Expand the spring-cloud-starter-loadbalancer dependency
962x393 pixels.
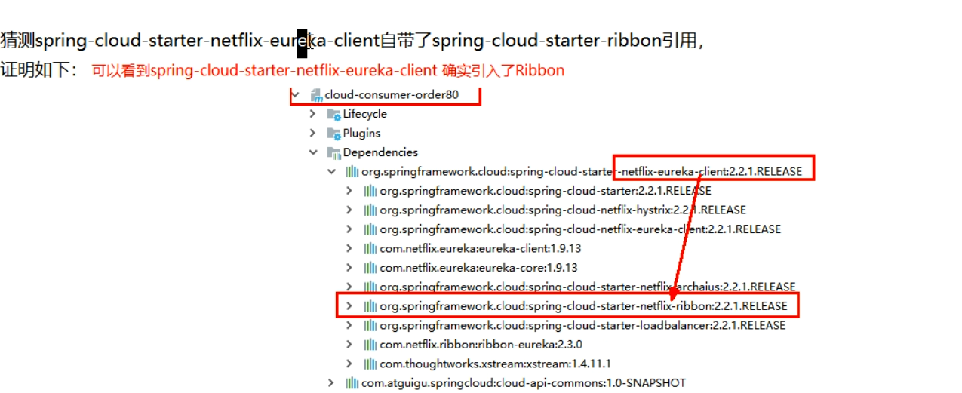click(349, 325)
